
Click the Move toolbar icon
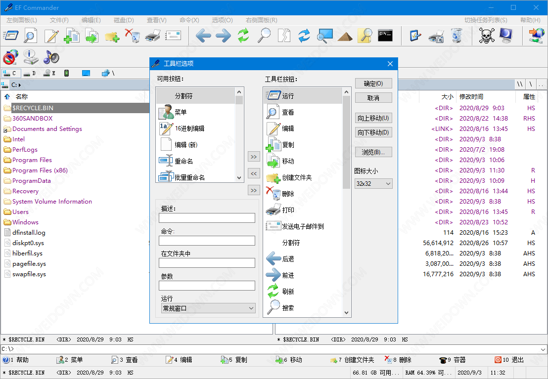92,36
